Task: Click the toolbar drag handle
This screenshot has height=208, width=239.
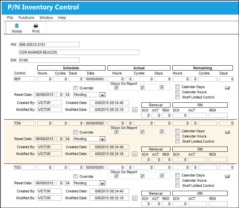Action: pos(6,28)
